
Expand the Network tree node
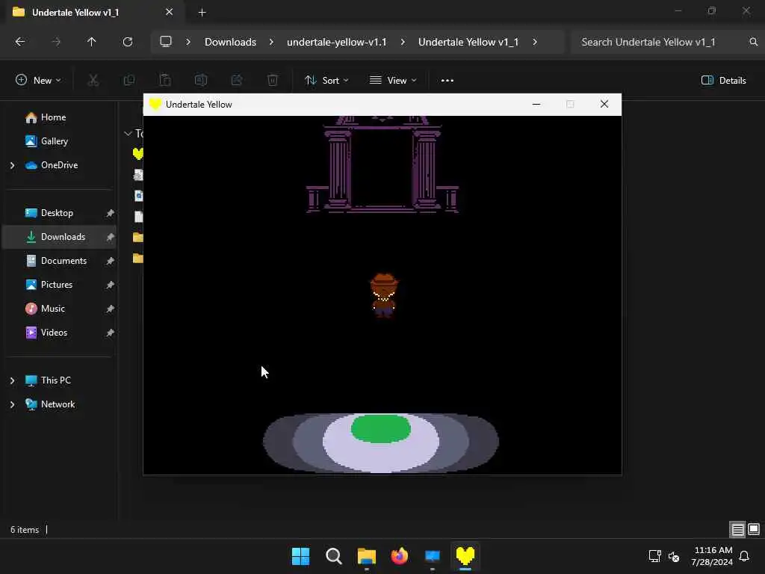click(12, 404)
